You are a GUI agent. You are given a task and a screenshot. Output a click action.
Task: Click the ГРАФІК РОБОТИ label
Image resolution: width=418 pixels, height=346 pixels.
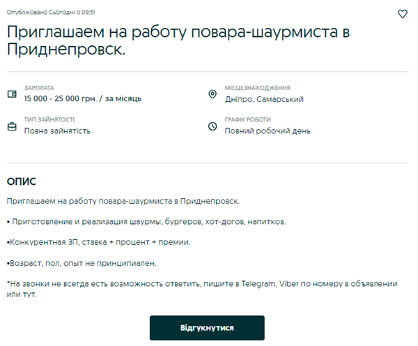click(x=248, y=120)
